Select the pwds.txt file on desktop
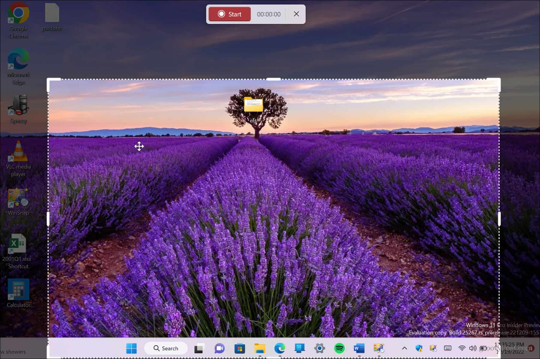The width and height of the screenshot is (540, 359). [x=52, y=13]
